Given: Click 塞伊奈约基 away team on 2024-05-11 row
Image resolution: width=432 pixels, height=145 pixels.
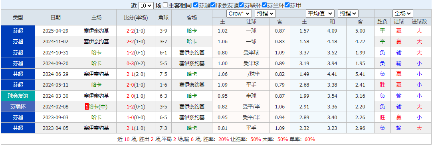Looking at the screenshot, I should coord(192,85).
